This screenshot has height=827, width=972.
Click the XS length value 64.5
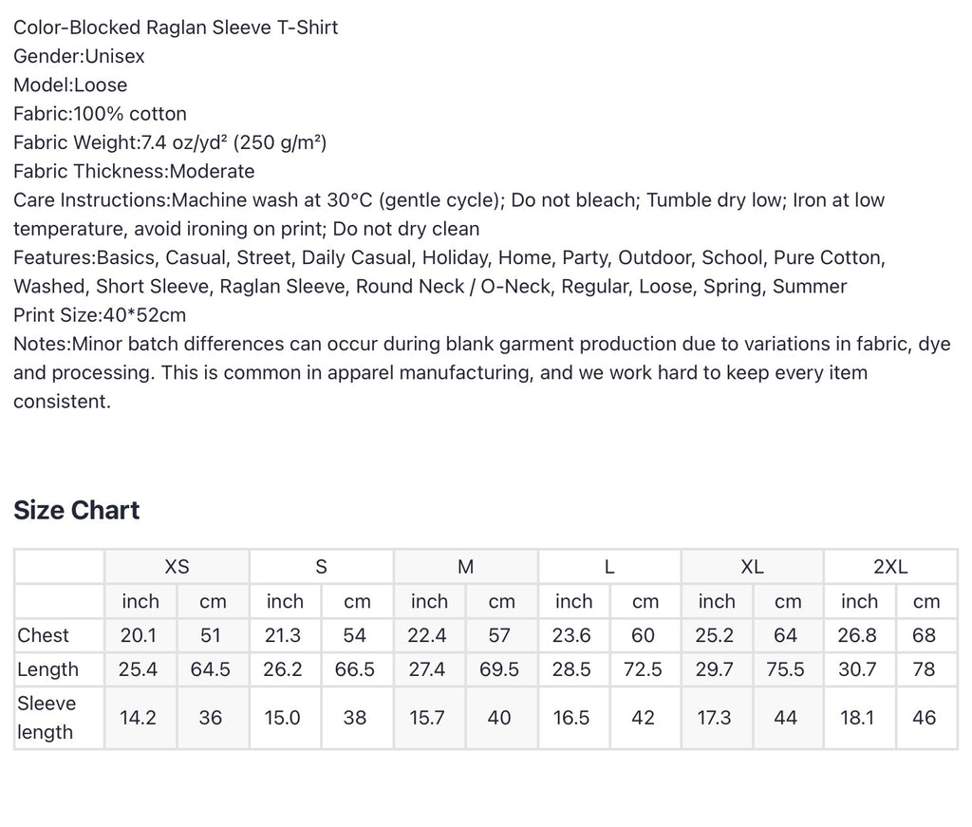click(210, 669)
